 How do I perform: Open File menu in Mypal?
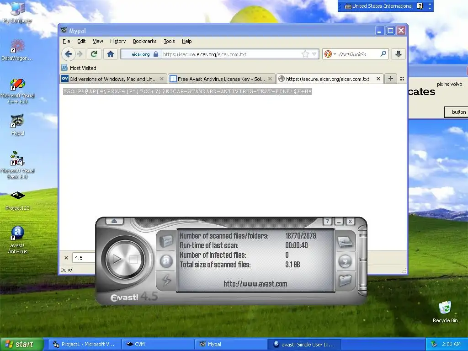[x=66, y=41]
